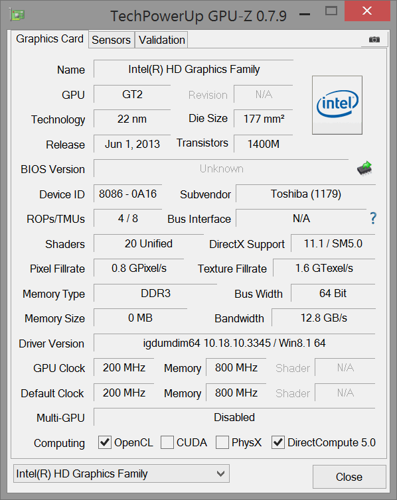Open the Intel(R) HD Graphics Family dropdown
This screenshot has width=397, height=500.
click(x=121, y=473)
